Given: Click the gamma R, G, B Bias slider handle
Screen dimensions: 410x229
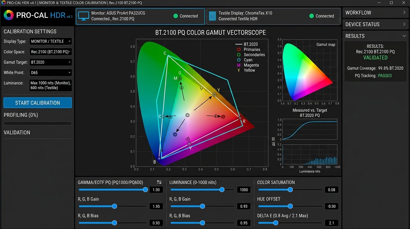Looking at the screenshot, I should click(114, 223).
